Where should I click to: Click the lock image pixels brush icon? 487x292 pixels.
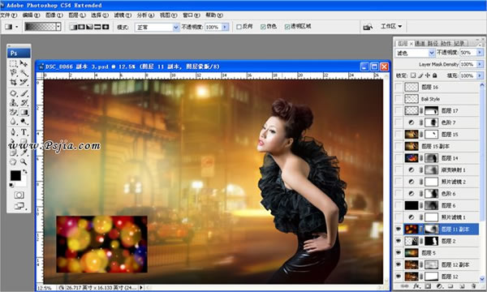click(420, 75)
